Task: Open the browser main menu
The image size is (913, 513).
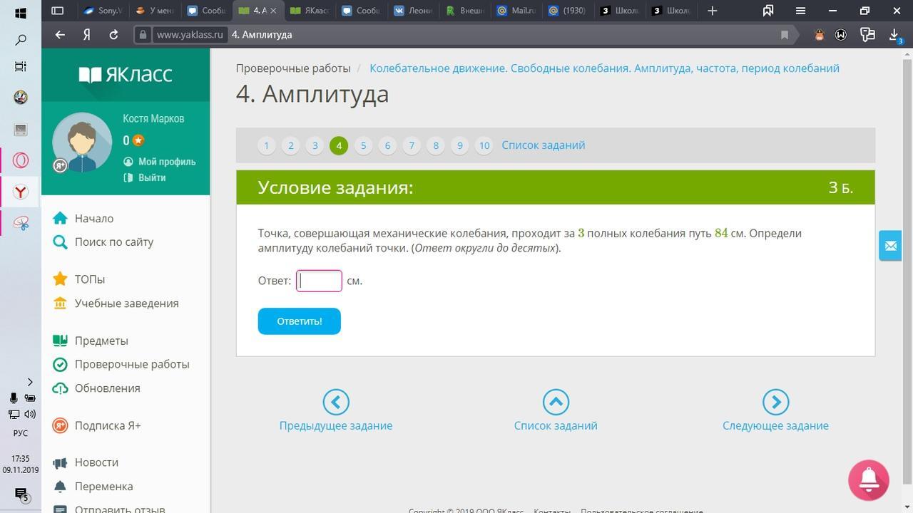Action: tap(800, 11)
